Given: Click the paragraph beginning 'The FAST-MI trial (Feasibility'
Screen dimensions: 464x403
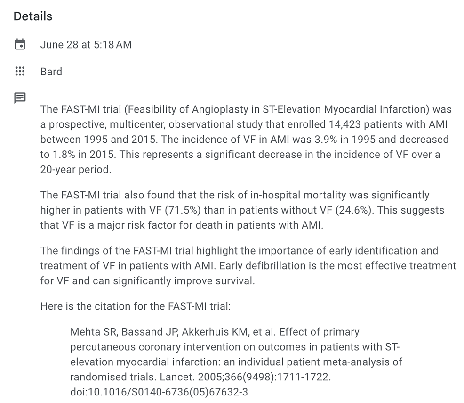Looking at the screenshot, I should [246, 140].
